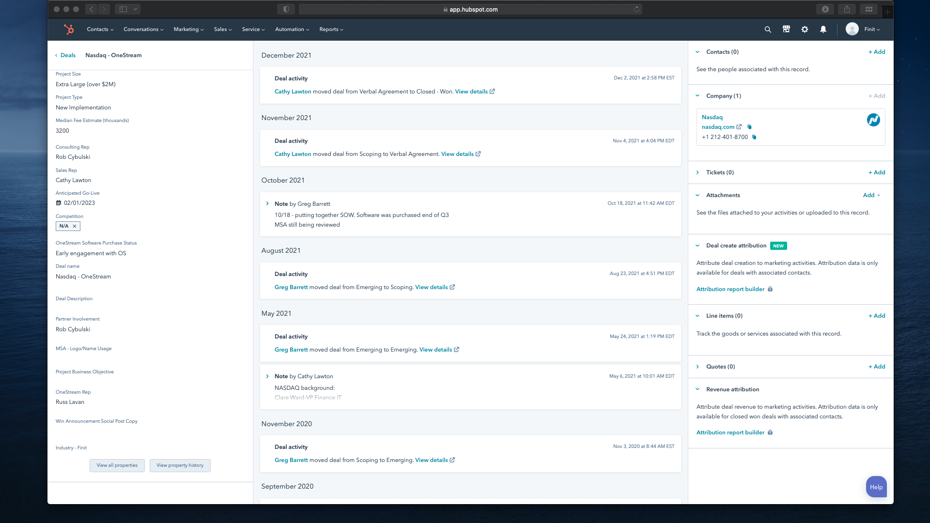The width and height of the screenshot is (930, 523).
Task: Add a contact to this deal
Action: [x=877, y=52]
